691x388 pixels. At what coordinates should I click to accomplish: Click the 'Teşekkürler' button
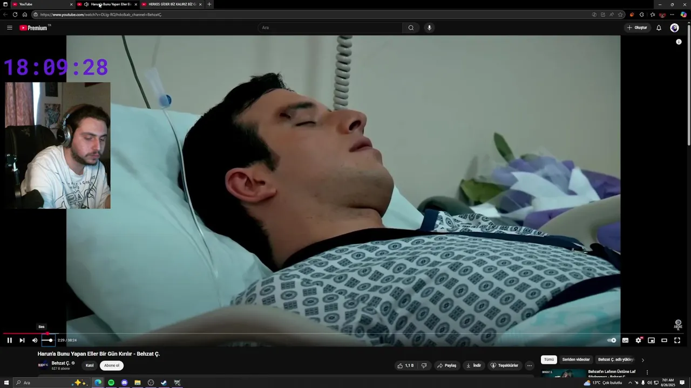[504, 365]
